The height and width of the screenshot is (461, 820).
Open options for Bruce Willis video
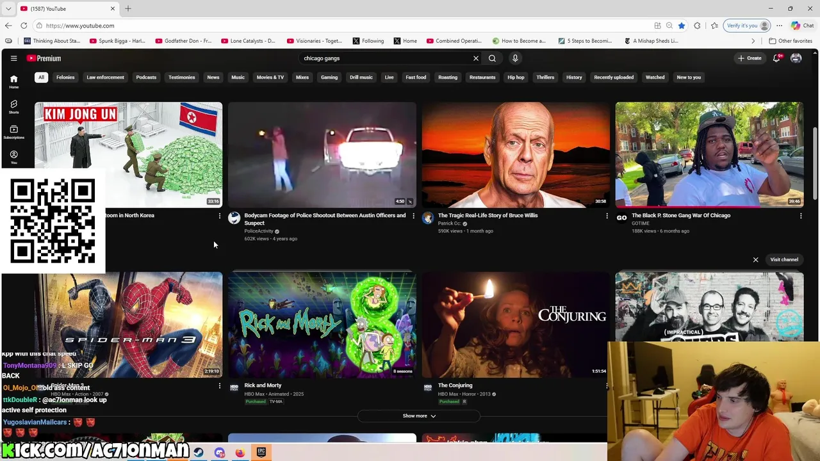607,216
